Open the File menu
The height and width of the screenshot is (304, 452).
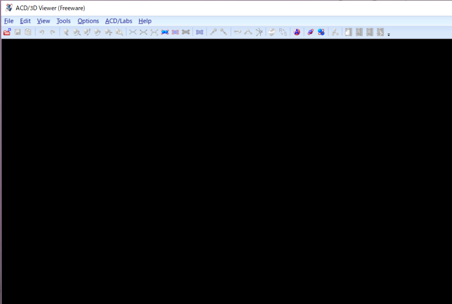tap(9, 21)
